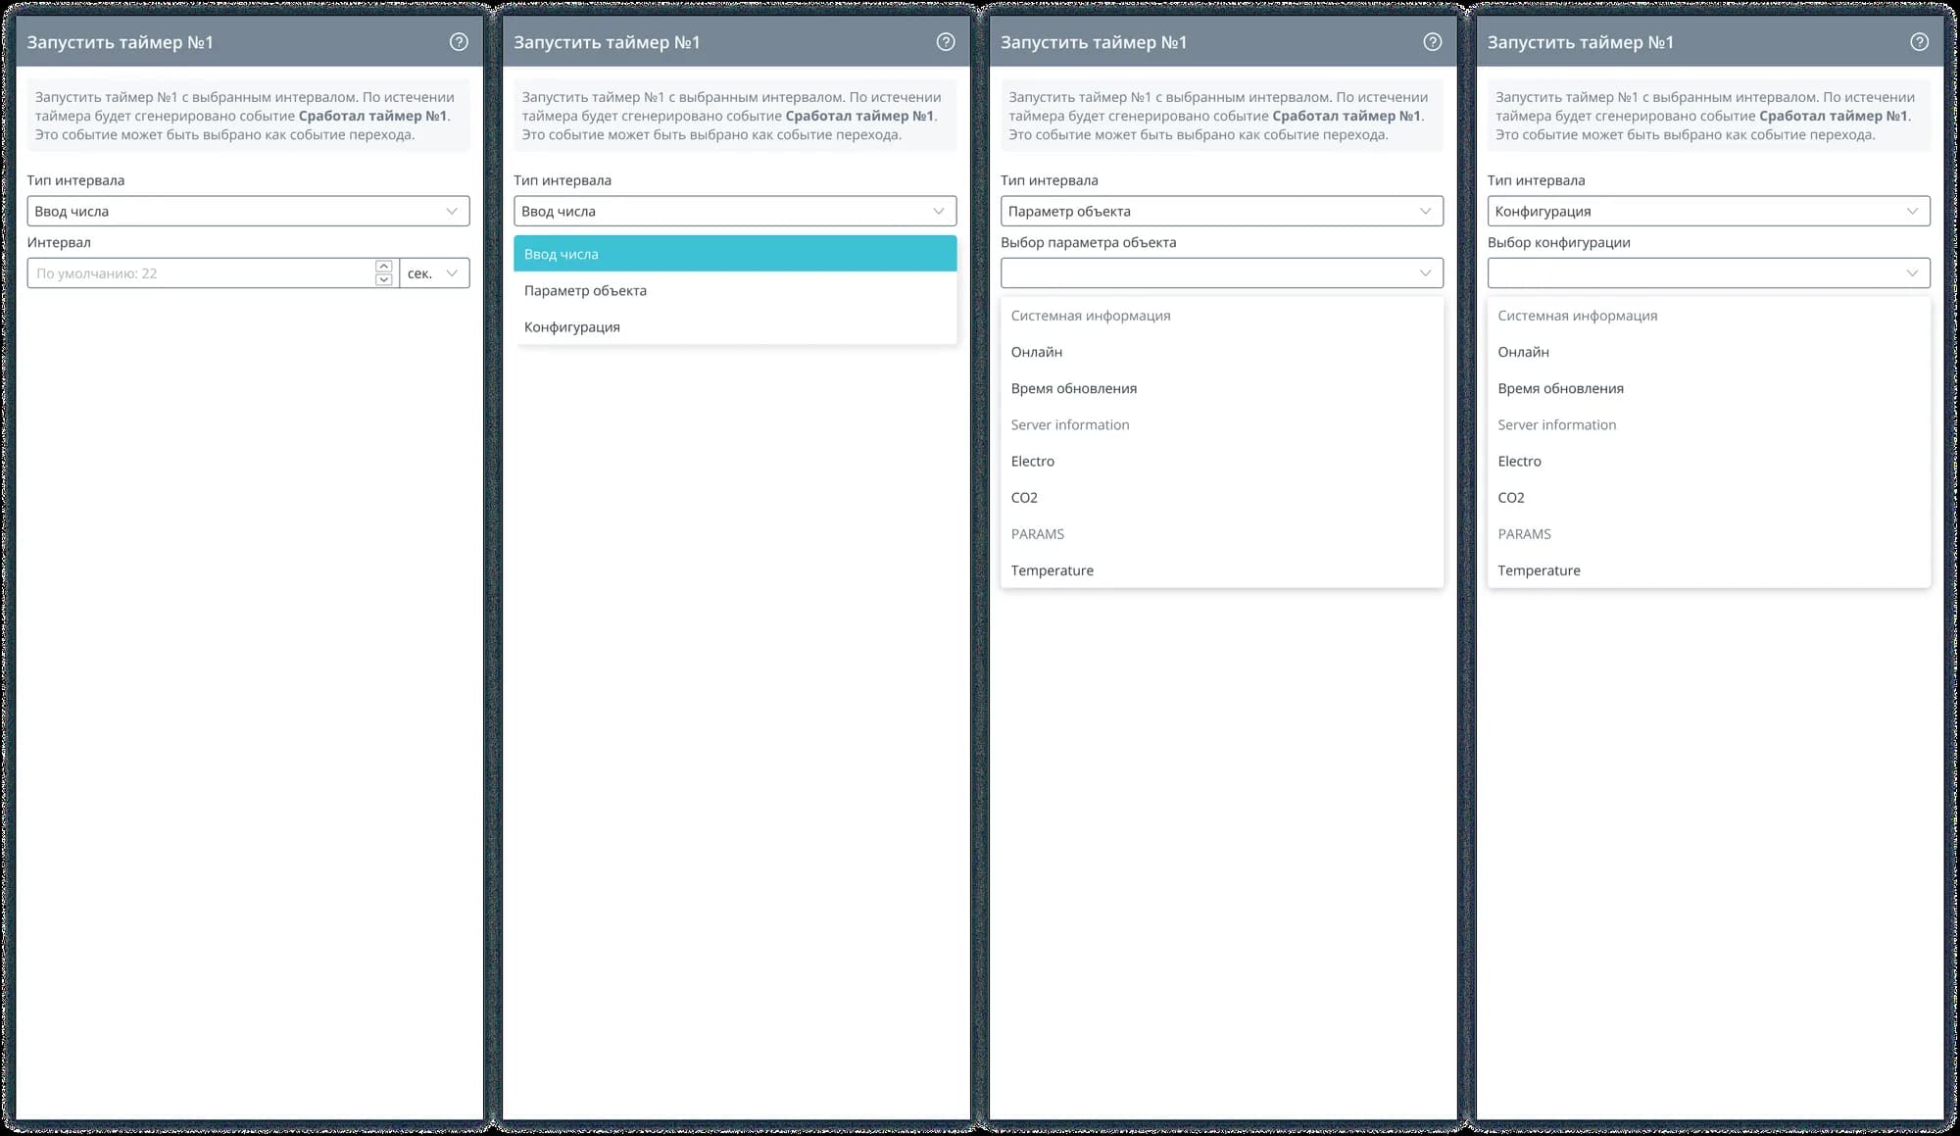Choose CO2 in configuration list

(x=1511, y=498)
